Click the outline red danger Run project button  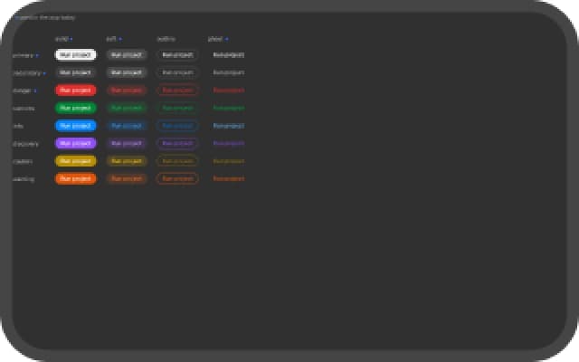click(177, 90)
